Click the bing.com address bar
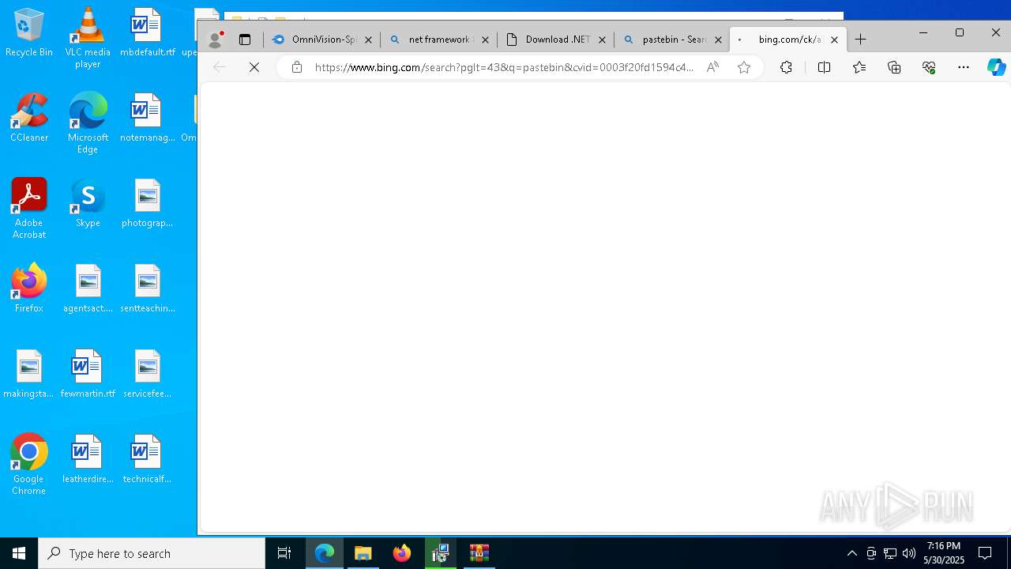 coord(504,68)
